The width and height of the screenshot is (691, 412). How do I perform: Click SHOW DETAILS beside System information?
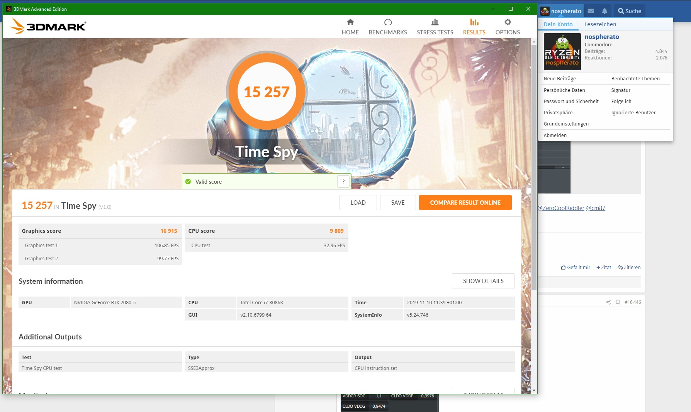(x=483, y=281)
